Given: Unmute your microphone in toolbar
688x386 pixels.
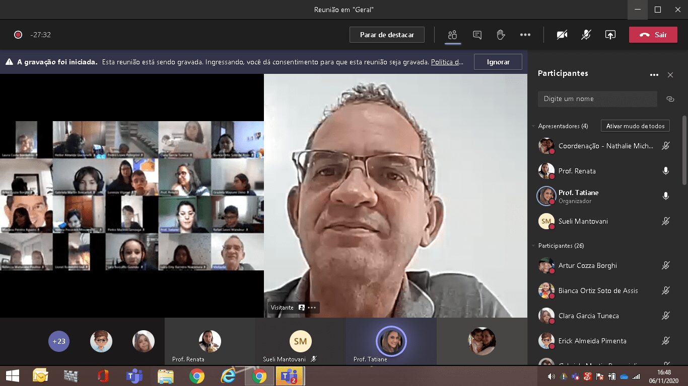Looking at the screenshot, I should 586,35.
